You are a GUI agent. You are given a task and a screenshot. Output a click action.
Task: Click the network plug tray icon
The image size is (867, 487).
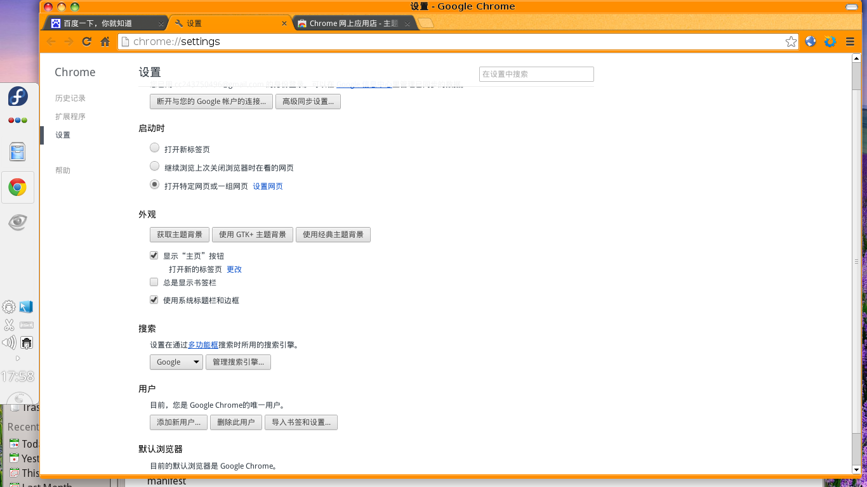tap(27, 343)
